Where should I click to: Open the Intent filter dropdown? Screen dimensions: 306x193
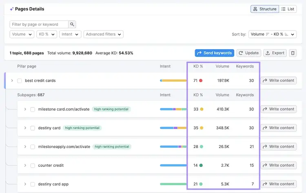(70, 34)
